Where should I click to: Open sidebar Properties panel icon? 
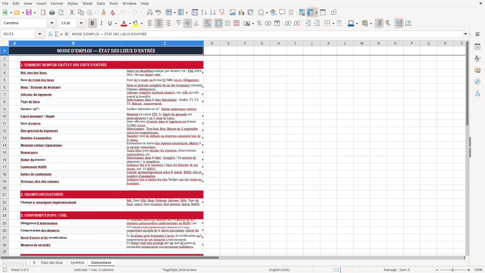pyautogui.click(x=477, y=47)
